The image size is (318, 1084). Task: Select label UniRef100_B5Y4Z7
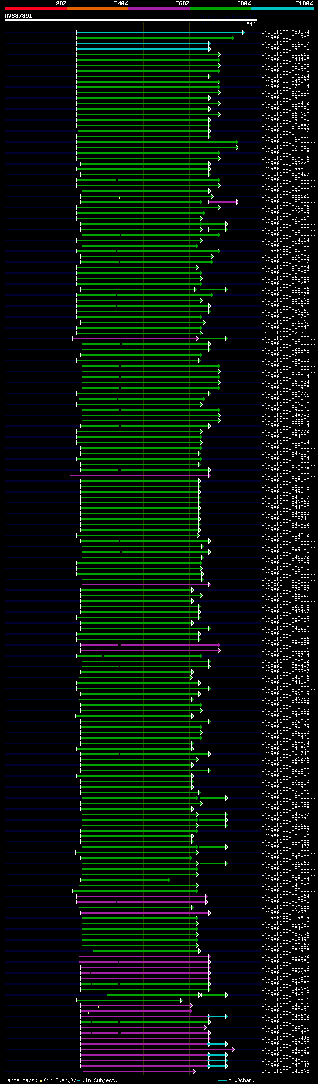pos(285,174)
